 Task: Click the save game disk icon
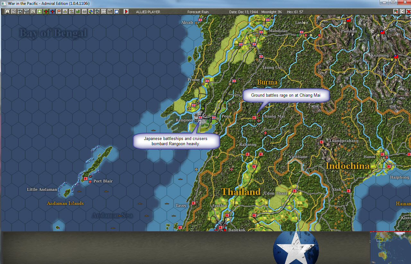coord(7,12)
